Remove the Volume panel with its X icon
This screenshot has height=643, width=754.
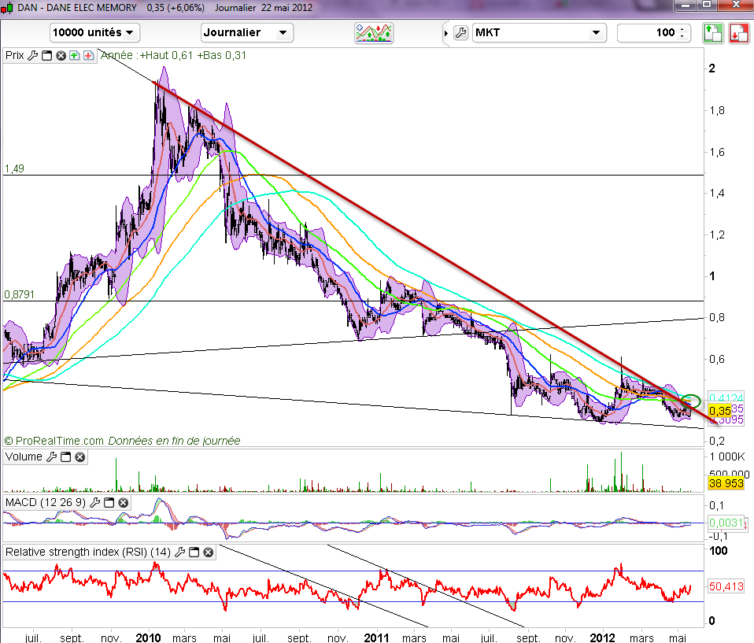click(79, 457)
